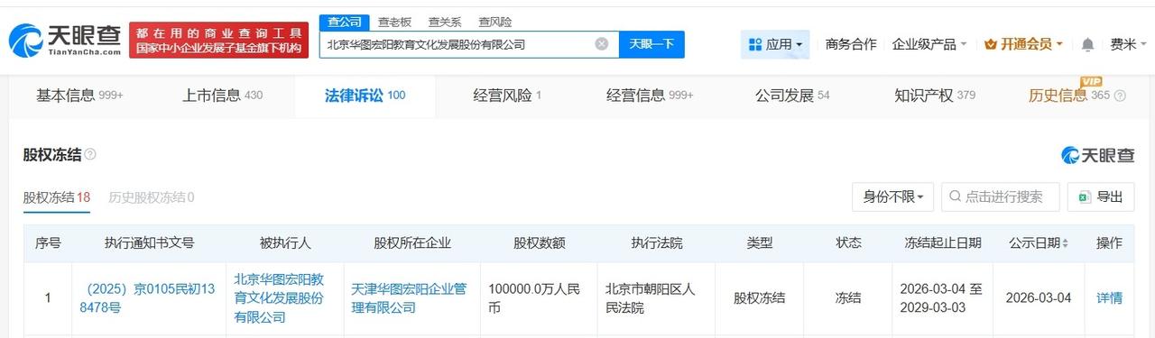Image resolution: width=1155 pixels, height=338 pixels.
Task: Clear the search box with the X icon
Action: 602,43
